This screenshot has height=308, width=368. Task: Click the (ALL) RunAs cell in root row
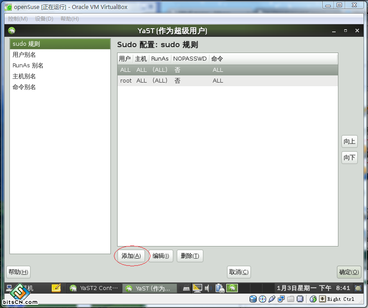pyautogui.click(x=160, y=81)
